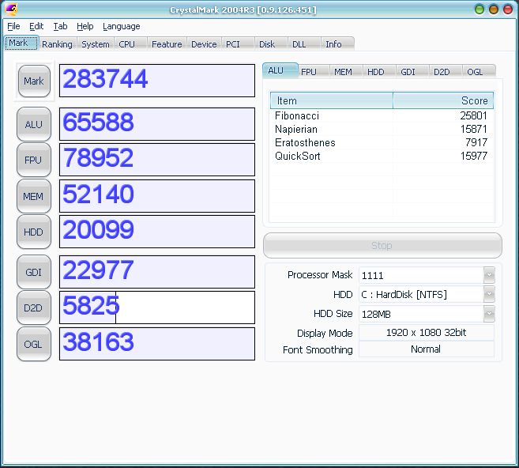Select the main Mark tab
Viewport: 519px width, 468px height.
pos(22,43)
